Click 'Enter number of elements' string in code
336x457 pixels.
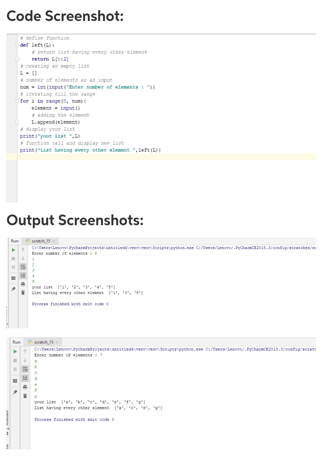(110, 87)
